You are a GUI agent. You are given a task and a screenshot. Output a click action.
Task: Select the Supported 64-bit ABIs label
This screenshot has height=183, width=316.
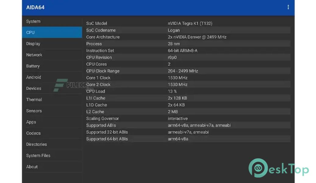(x=107, y=139)
